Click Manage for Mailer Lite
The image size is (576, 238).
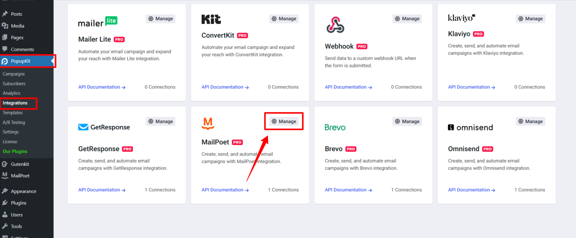tap(161, 19)
